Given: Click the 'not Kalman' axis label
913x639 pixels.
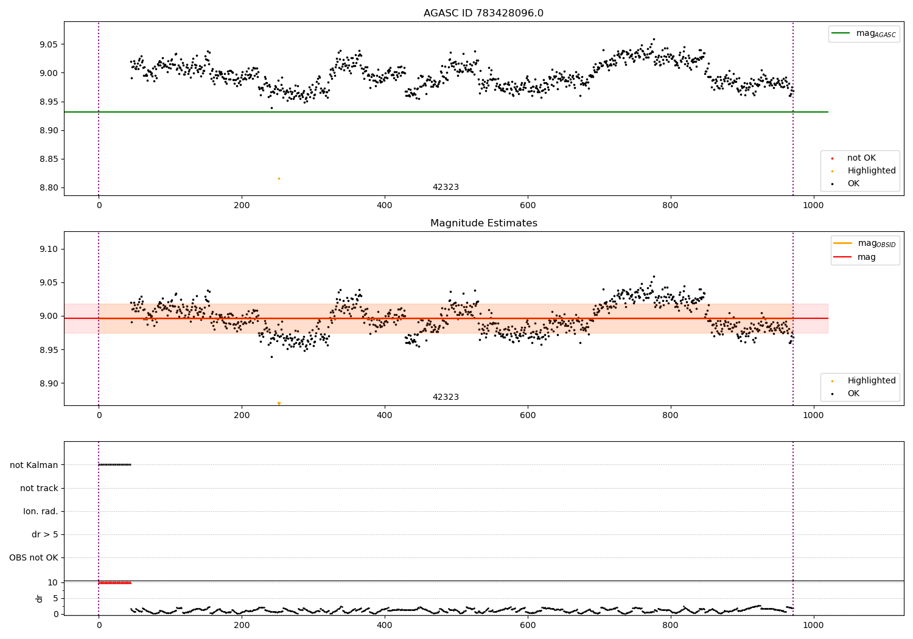Looking at the screenshot, I should [x=34, y=466].
